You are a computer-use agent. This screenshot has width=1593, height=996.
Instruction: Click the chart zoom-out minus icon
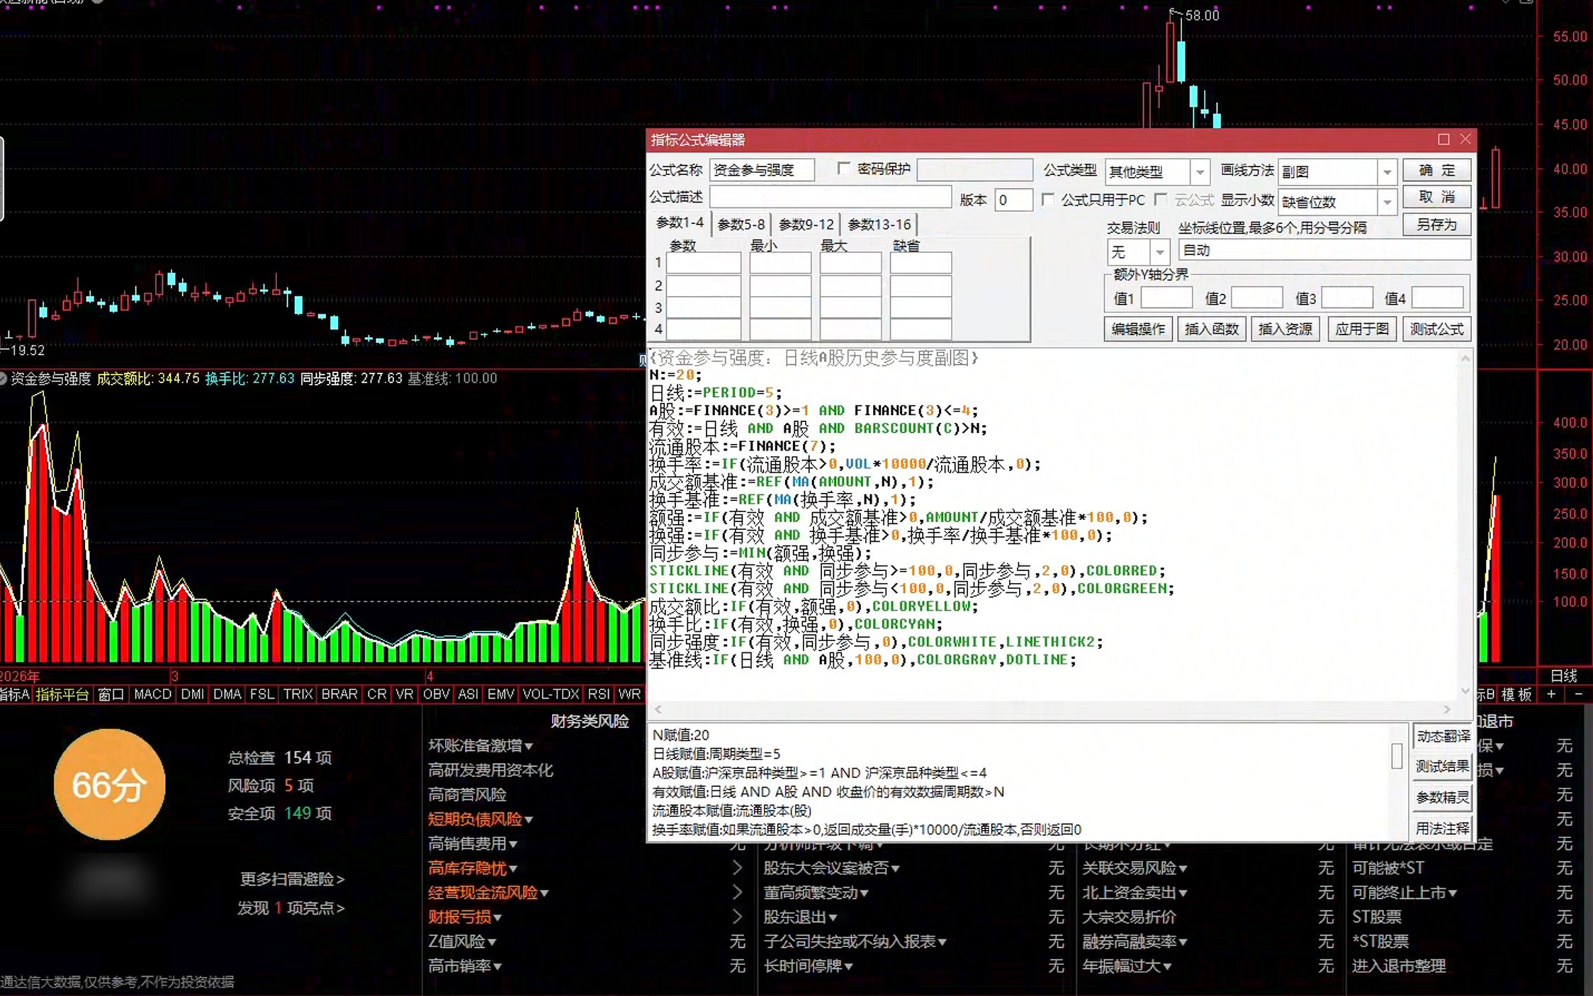[x=1578, y=695]
